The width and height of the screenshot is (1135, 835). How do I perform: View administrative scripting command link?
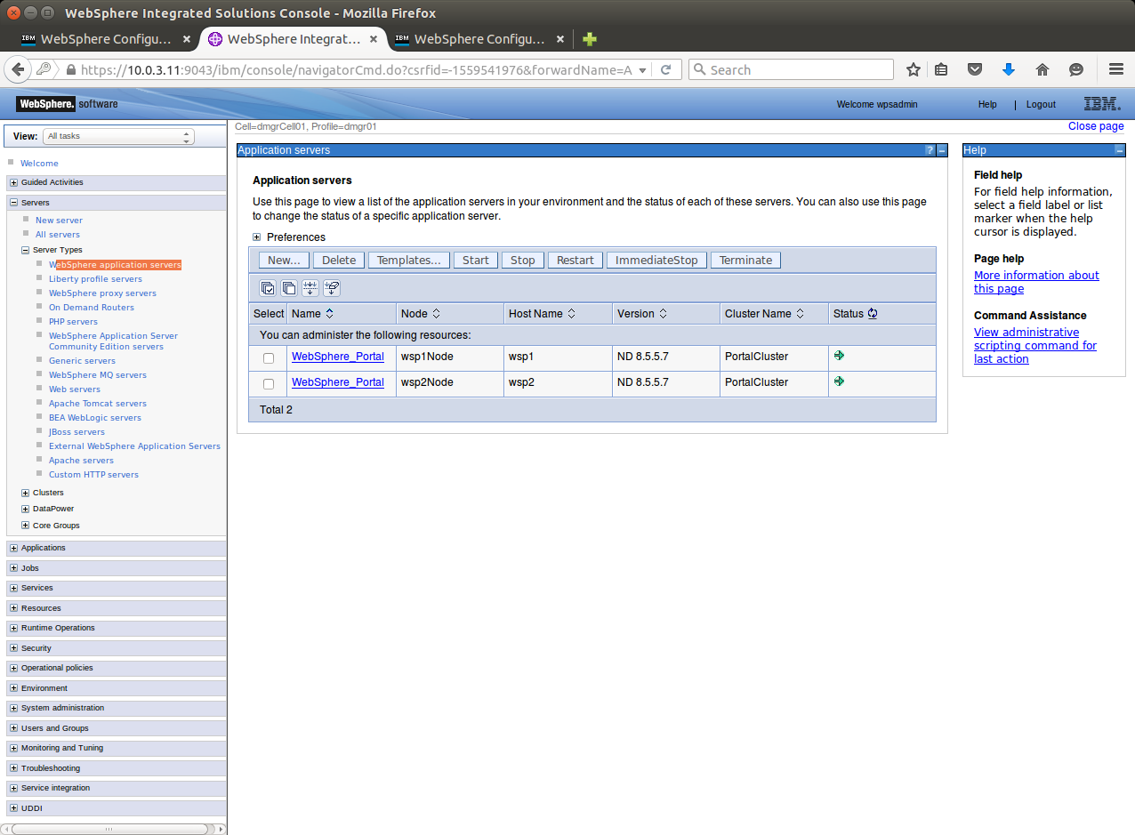coord(1035,346)
